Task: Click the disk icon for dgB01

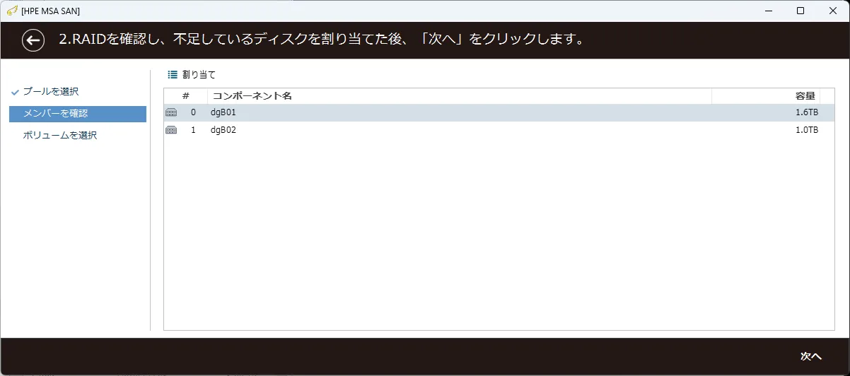Action: pyautogui.click(x=171, y=113)
